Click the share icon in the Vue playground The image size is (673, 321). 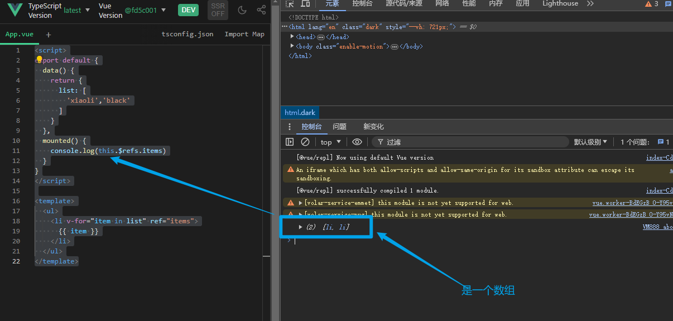pyautogui.click(x=261, y=10)
